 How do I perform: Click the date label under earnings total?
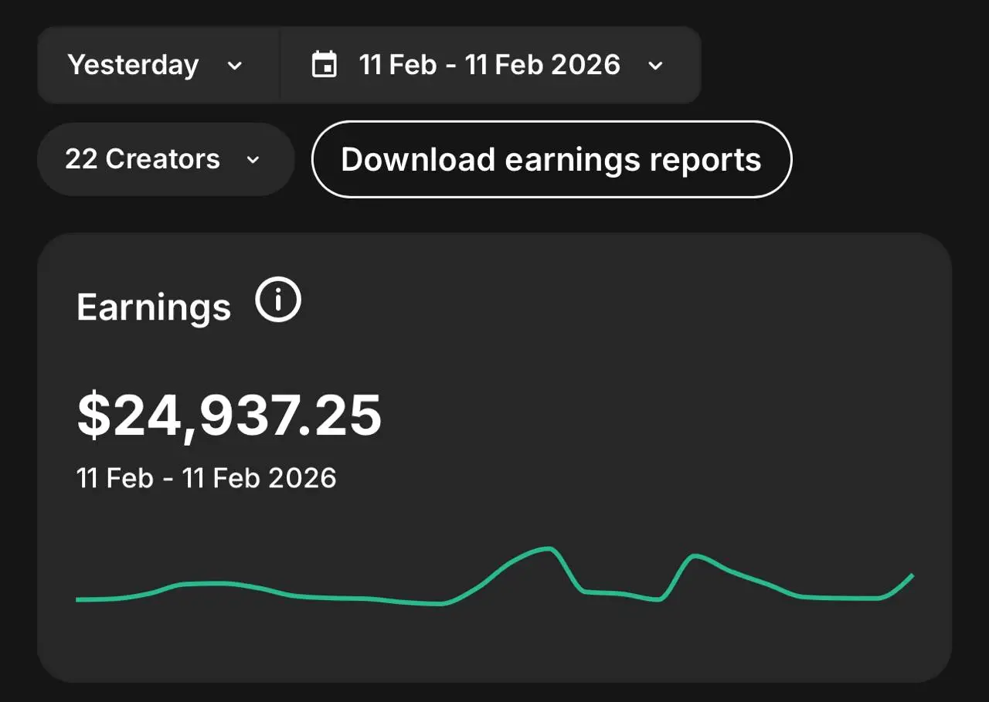tap(206, 478)
